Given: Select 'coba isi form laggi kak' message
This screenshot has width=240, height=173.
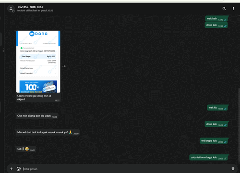Looking at the screenshot, I should [x=209, y=158].
